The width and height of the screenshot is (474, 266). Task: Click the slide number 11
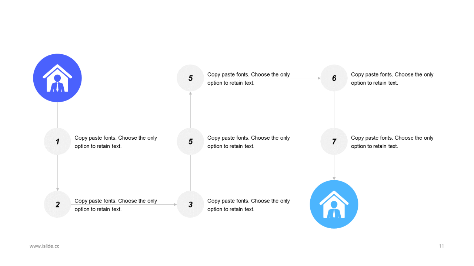(x=441, y=246)
